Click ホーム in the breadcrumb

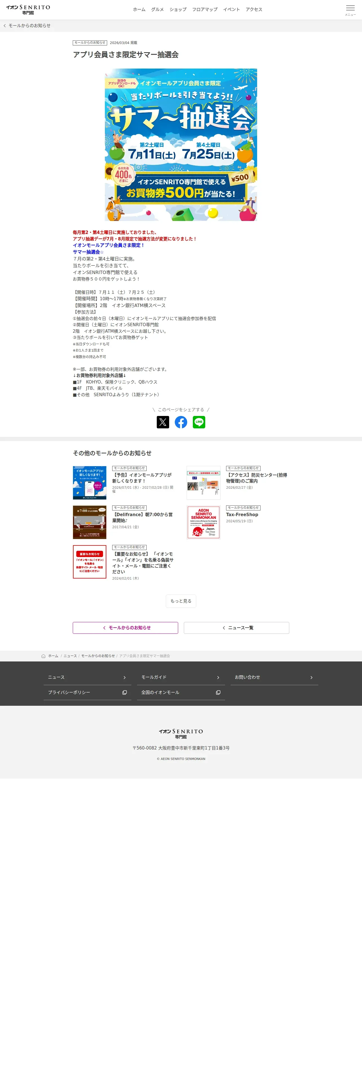53,656
